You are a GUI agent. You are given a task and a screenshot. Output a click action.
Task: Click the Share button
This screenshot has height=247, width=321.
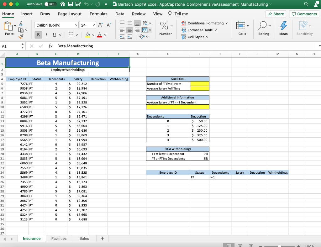click(276, 14)
